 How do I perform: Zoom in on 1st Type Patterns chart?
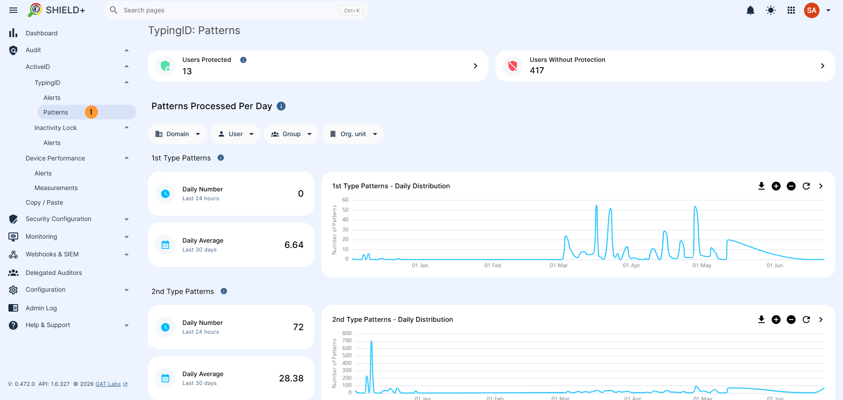click(776, 186)
